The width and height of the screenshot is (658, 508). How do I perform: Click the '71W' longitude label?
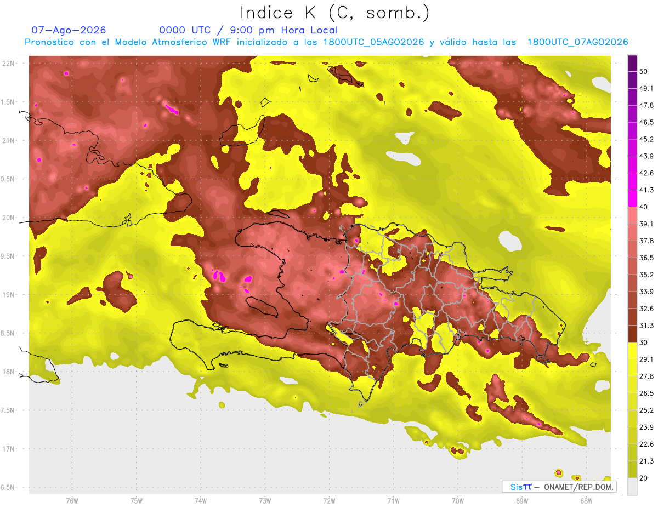[393, 501]
